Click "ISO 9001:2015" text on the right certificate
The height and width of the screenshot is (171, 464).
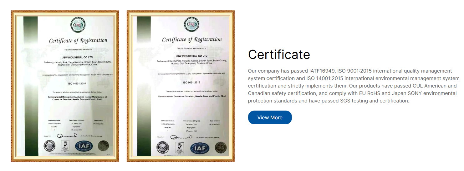pyautogui.click(x=191, y=82)
